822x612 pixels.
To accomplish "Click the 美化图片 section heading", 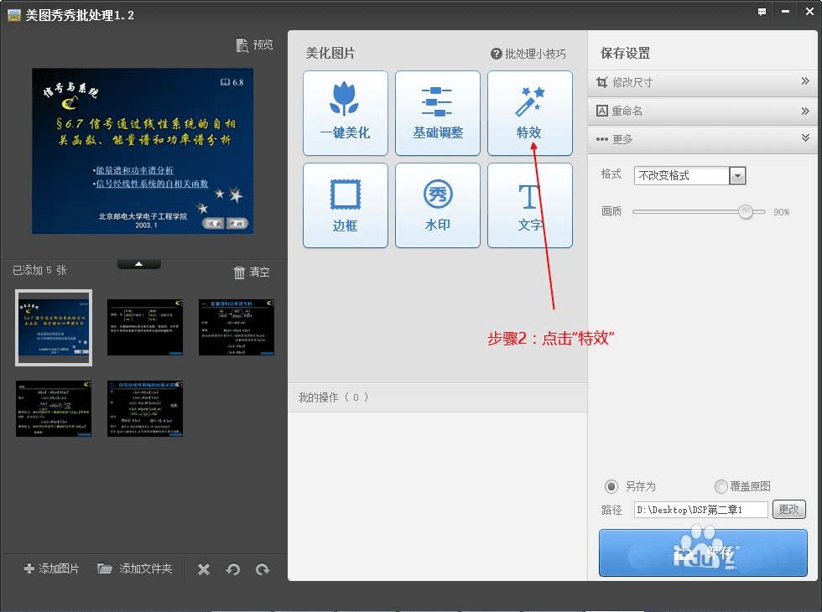I will [x=330, y=53].
